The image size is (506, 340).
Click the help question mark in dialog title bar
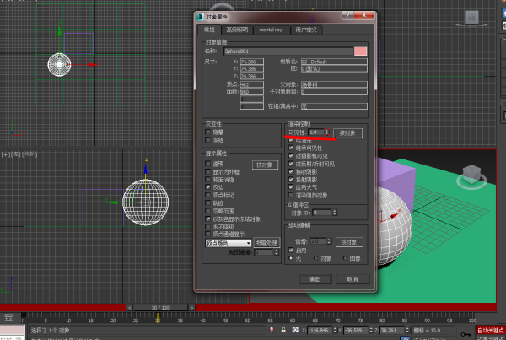click(x=347, y=15)
